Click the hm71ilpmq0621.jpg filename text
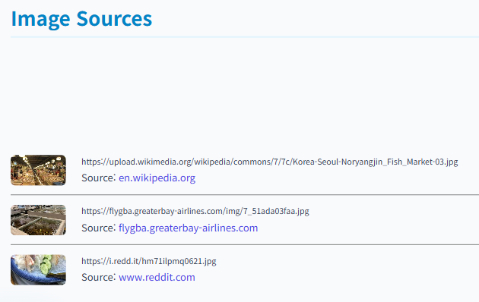Screen dimensions: 479x302 [179, 261]
